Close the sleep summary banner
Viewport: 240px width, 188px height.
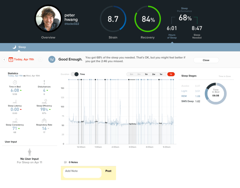click(206, 60)
